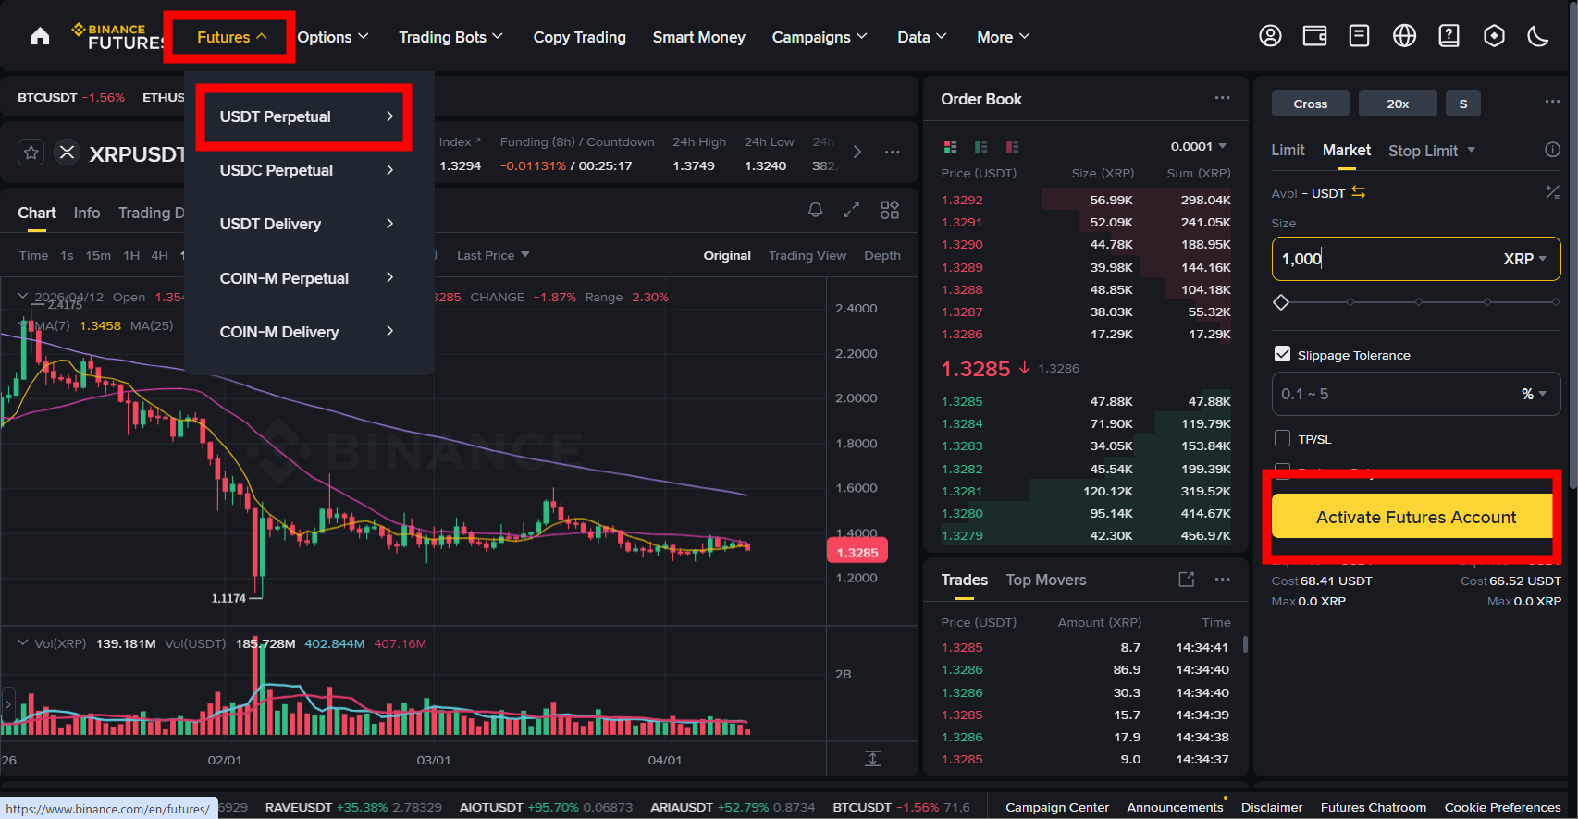1578x819 pixels.
Task: Open the 0.0001 price precision dropdown
Action: [x=1199, y=146]
